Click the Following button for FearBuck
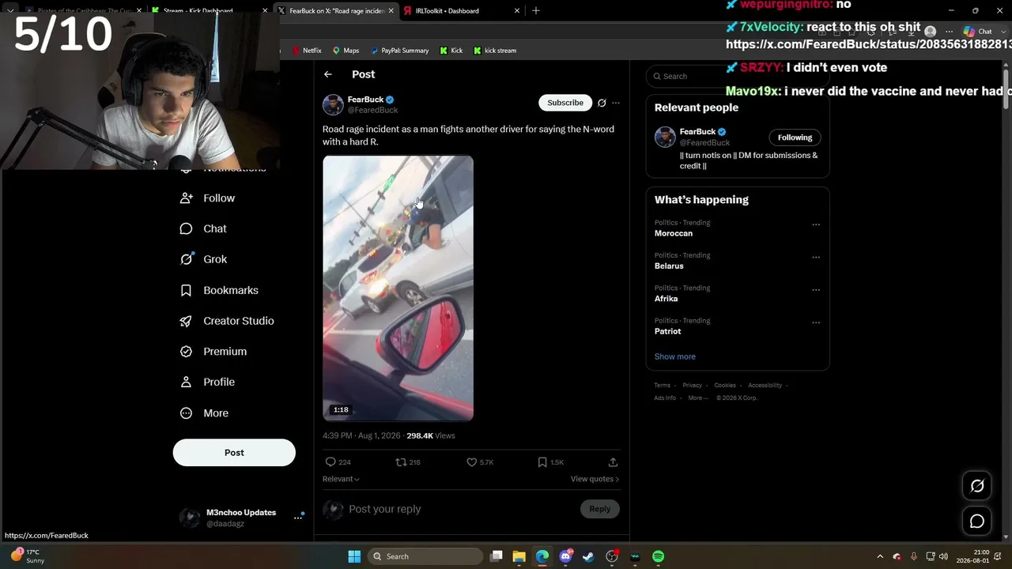1012x569 pixels. (x=795, y=138)
